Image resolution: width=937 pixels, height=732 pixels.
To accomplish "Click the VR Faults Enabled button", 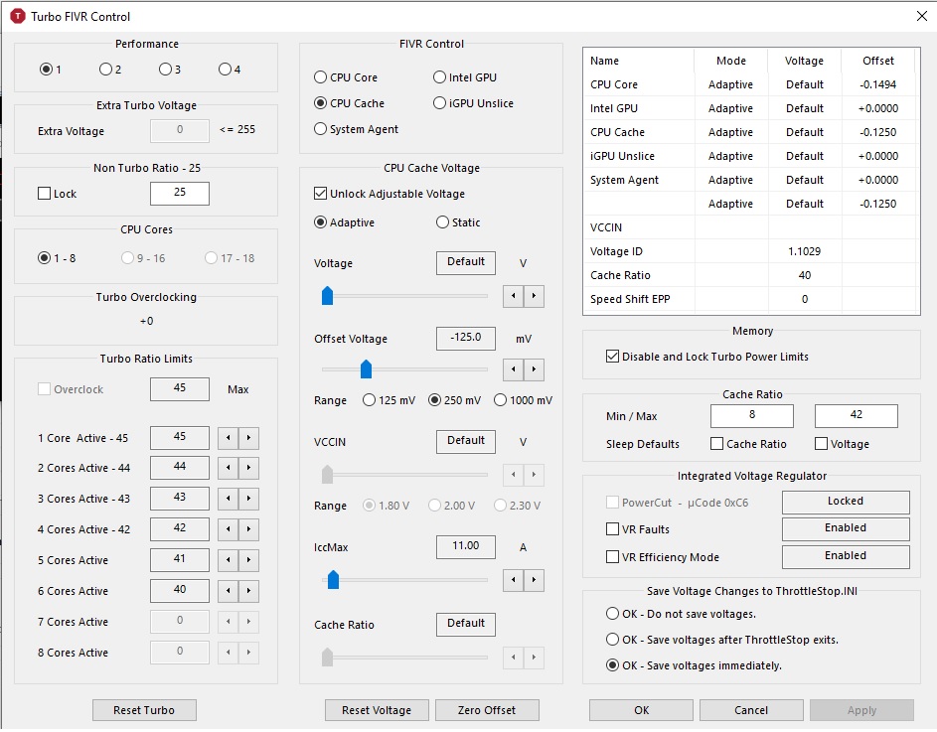I will pos(846,528).
